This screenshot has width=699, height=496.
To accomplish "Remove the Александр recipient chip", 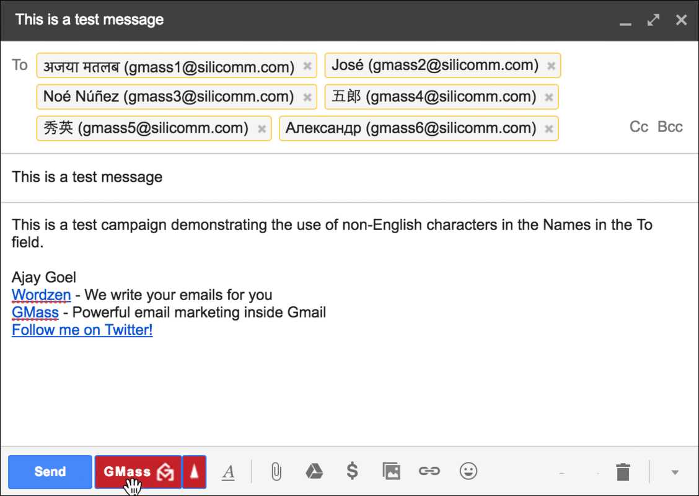I will (x=548, y=128).
